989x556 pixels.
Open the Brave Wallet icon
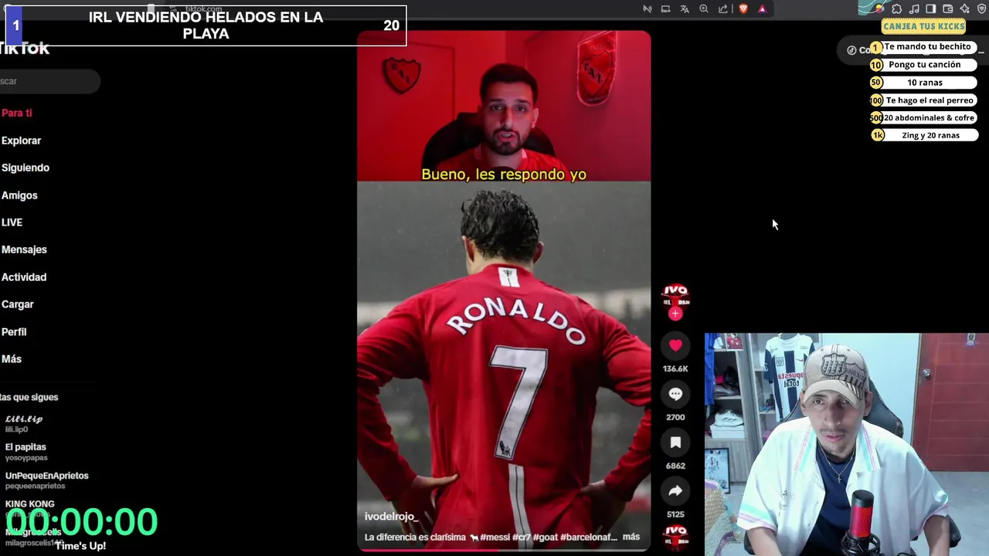(948, 8)
